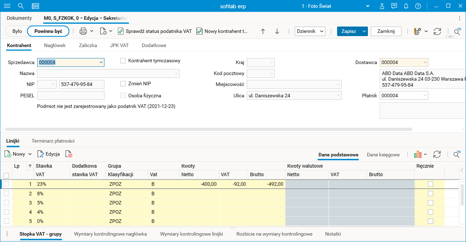Click the Zamknij button

click(x=386, y=31)
